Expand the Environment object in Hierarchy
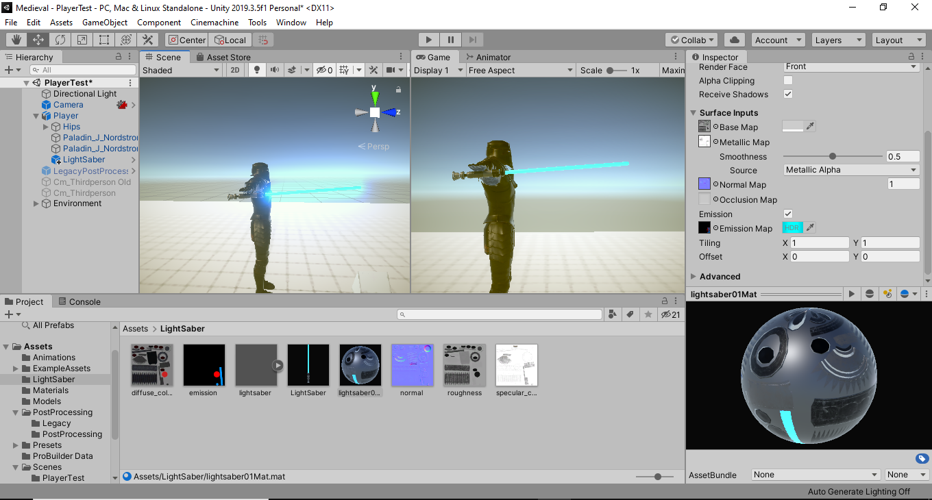Screen dimensions: 932x500 (x=36, y=203)
